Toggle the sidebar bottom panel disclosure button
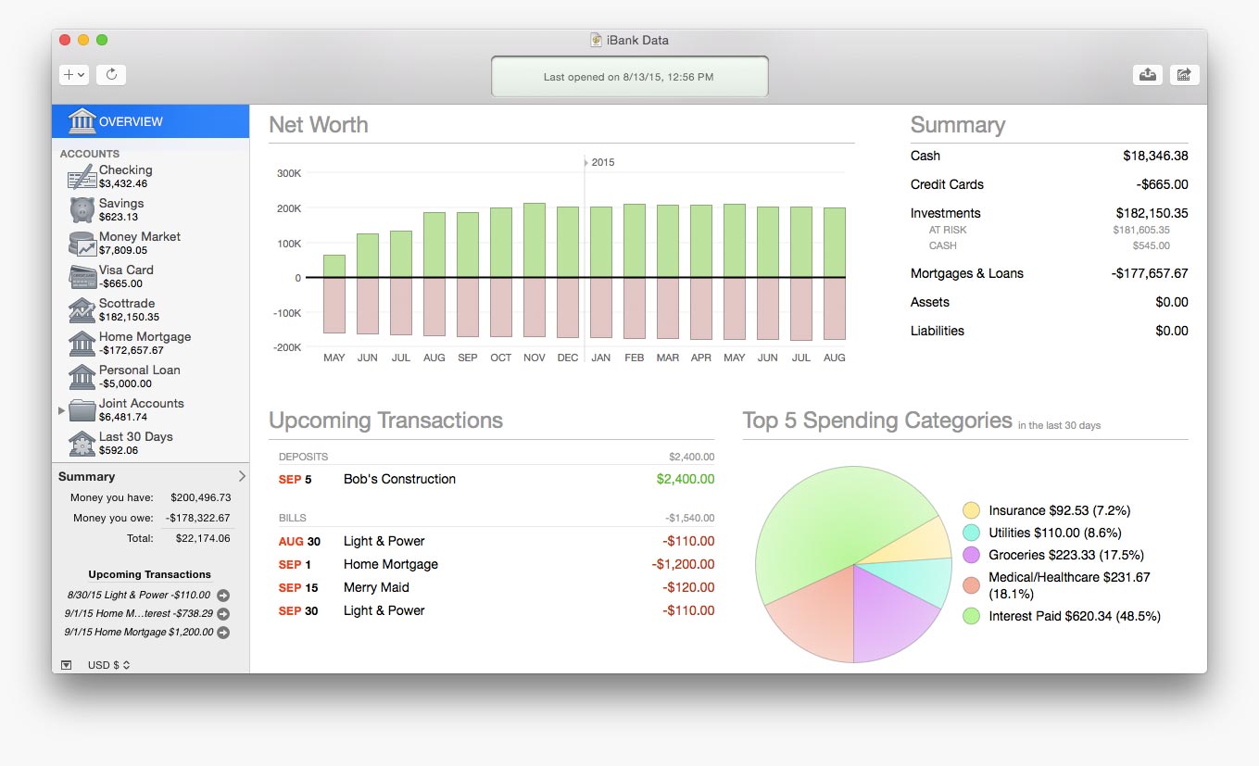The height and width of the screenshot is (766, 1259). pos(66,665)
